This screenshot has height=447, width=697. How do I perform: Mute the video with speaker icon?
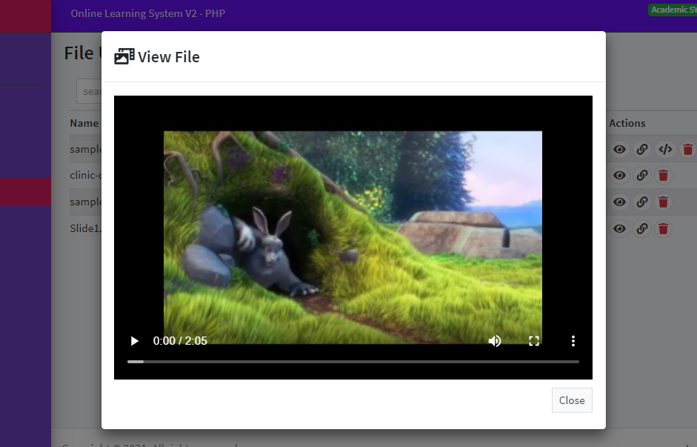tap(495, 341)
